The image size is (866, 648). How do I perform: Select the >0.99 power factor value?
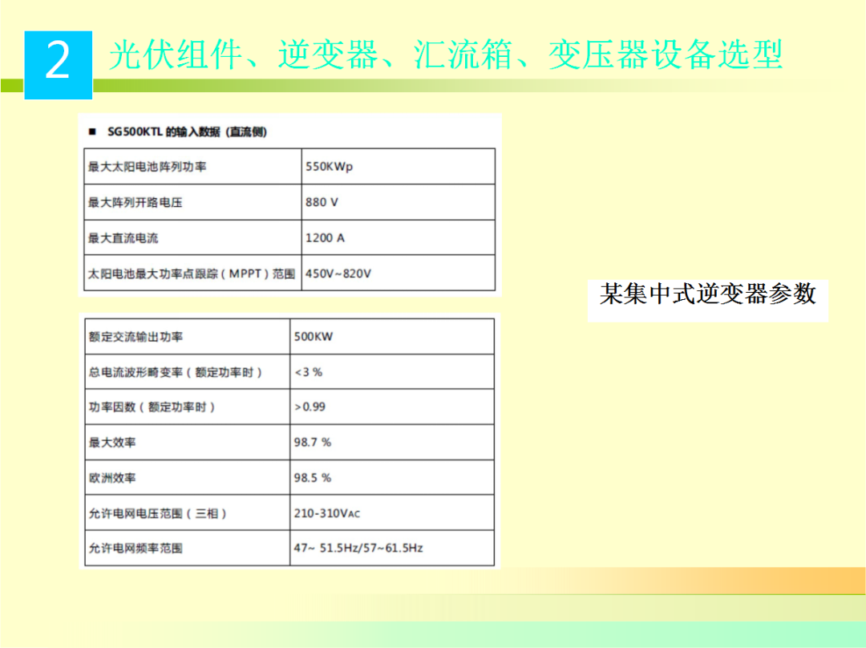pyautogui.click(x=311, y=407)
